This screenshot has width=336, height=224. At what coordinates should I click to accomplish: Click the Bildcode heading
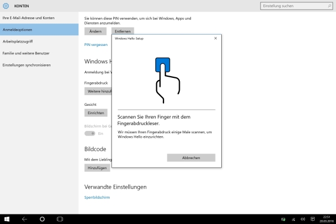[x=95, y=149]
